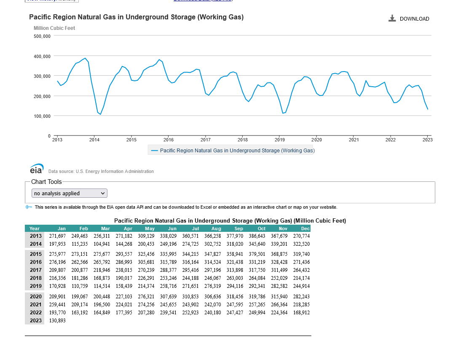Select the value 386,643 for October 2013

[257, 236]
